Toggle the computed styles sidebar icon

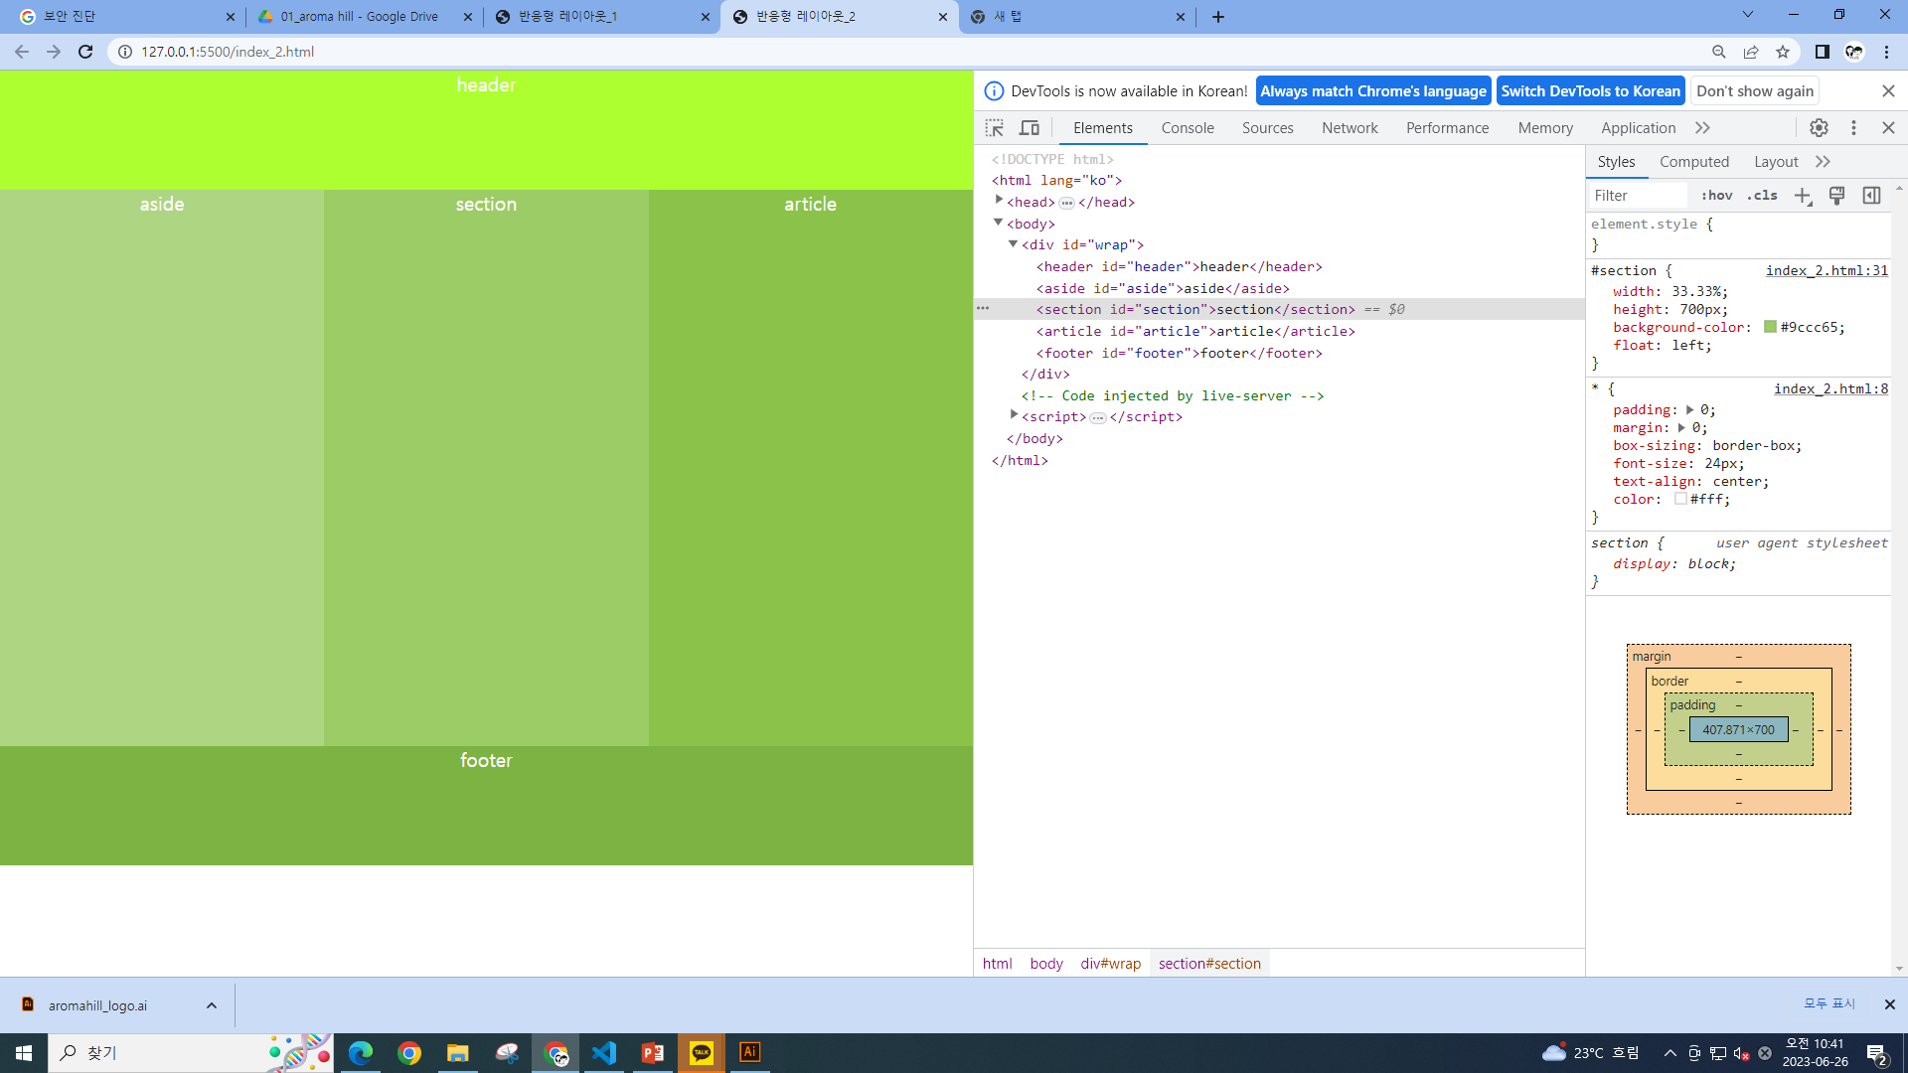click(1871, 196)
